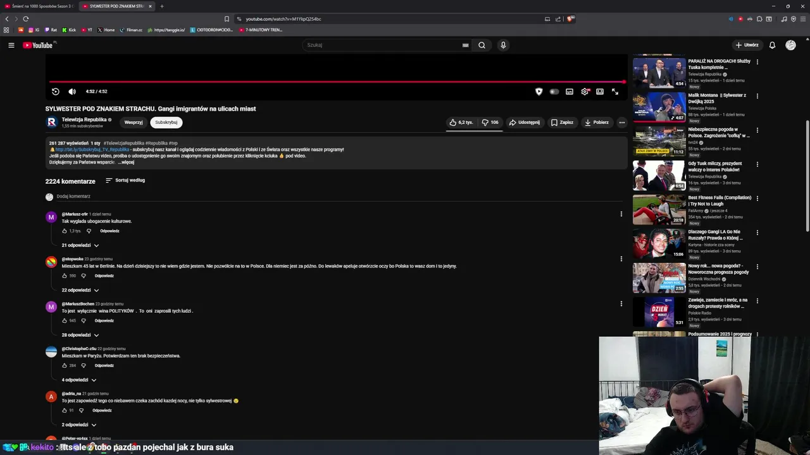Open the Sortuj według dropdown
The image size is (810, 455).
[125, 180]
